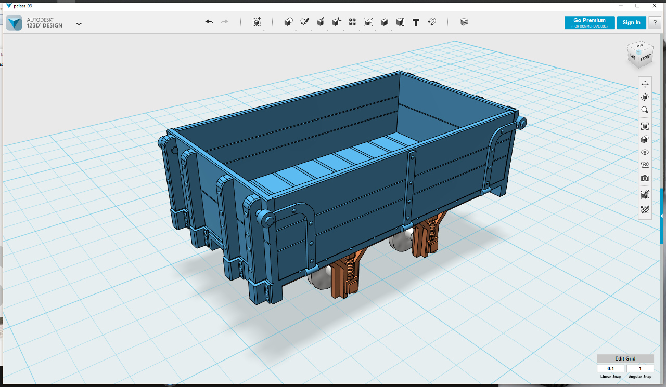
Task: Click the "Angular Snap" label
Action: [x=640, y=377]
